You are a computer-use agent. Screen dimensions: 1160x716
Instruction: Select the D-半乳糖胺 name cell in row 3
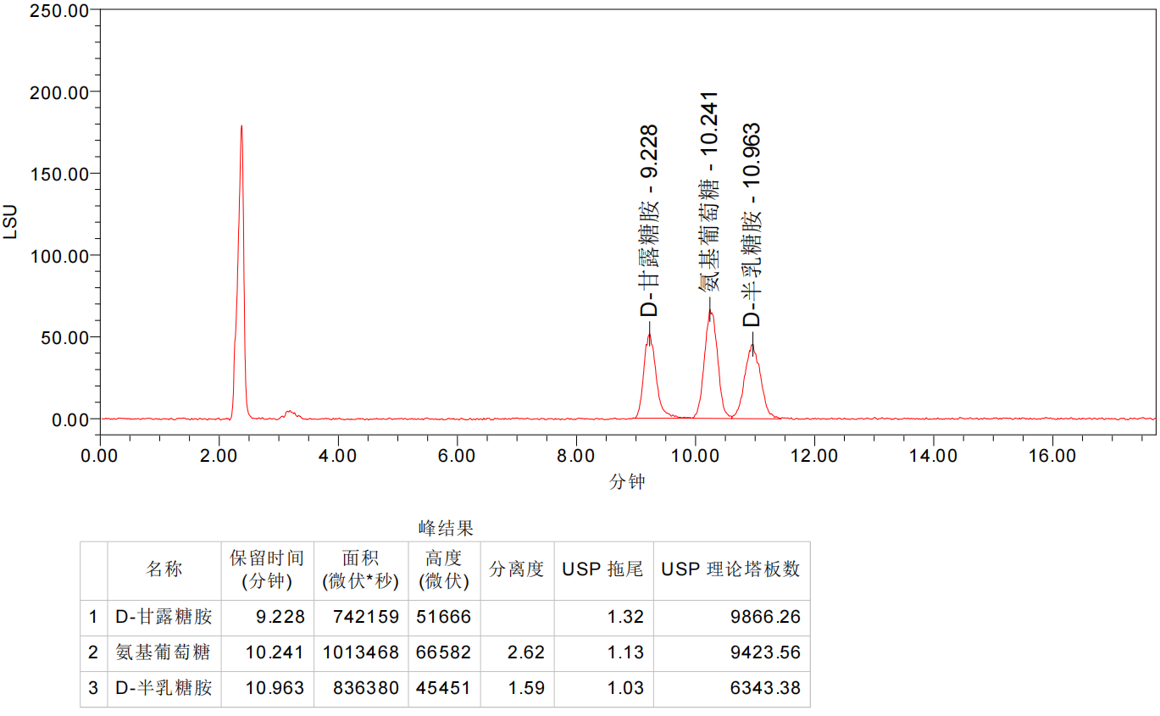[164, 688]
